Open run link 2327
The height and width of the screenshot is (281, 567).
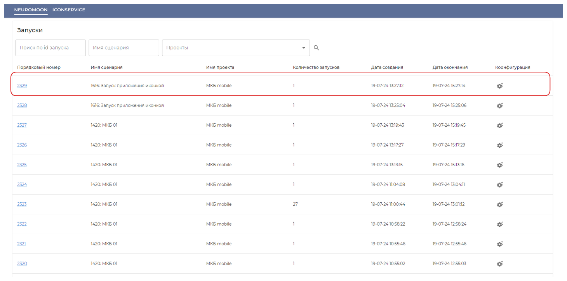(x=22, y=125)
